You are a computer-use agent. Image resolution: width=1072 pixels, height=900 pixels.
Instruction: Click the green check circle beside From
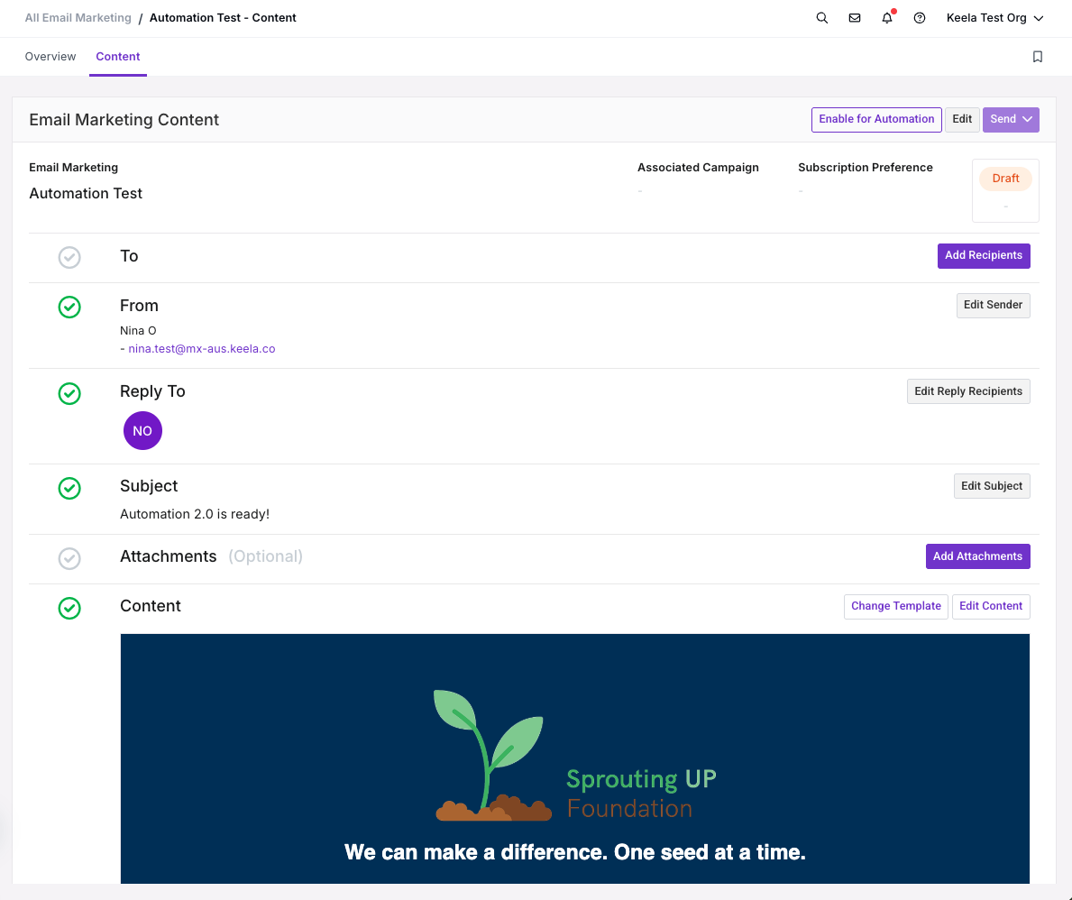click(69, 308)
